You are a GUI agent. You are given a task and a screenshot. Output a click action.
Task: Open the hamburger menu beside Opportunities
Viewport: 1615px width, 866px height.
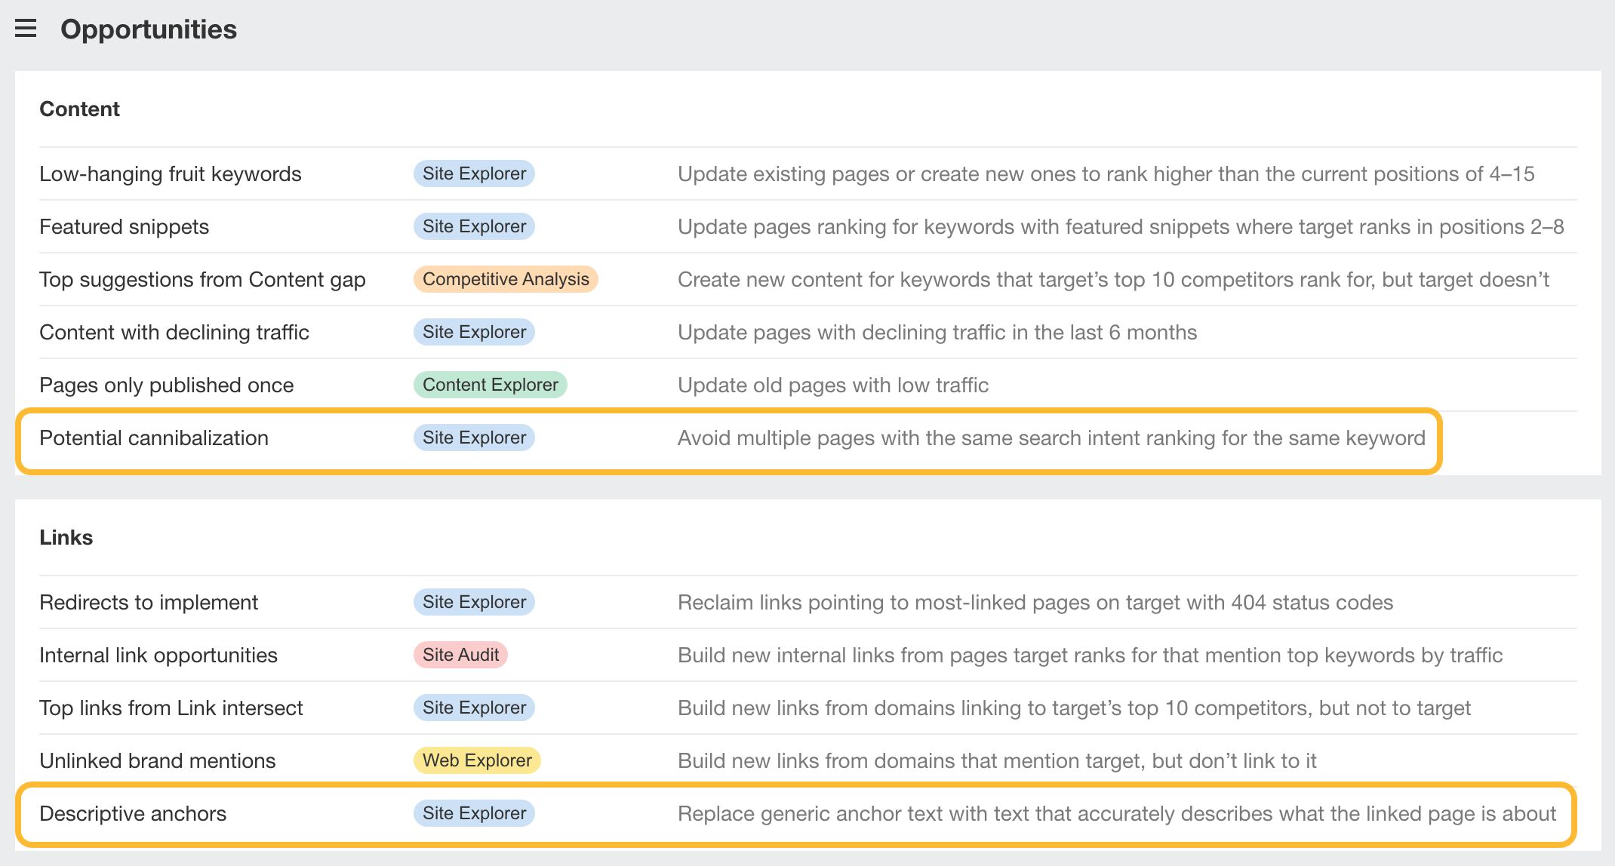click(26, 29)
